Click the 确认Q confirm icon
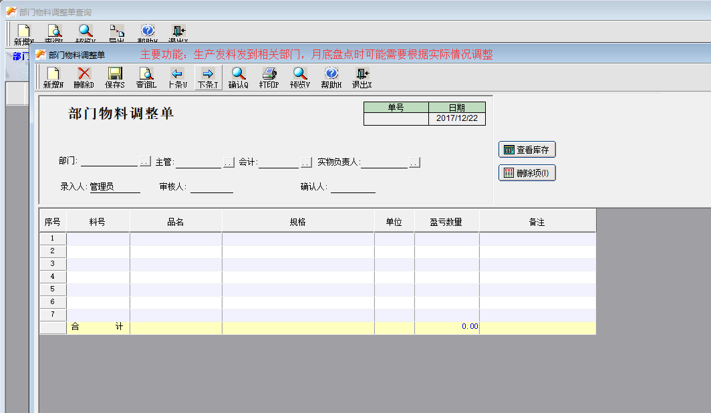 click(x=238, y=78)
